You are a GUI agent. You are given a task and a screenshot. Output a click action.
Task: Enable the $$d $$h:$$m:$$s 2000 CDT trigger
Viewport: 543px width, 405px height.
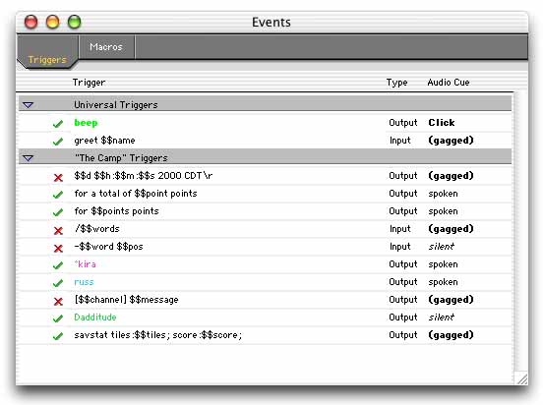pos(58,177)
